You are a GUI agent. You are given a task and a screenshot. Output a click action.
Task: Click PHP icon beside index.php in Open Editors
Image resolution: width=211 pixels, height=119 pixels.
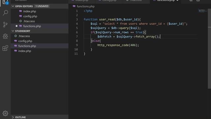tap(20, 11)
